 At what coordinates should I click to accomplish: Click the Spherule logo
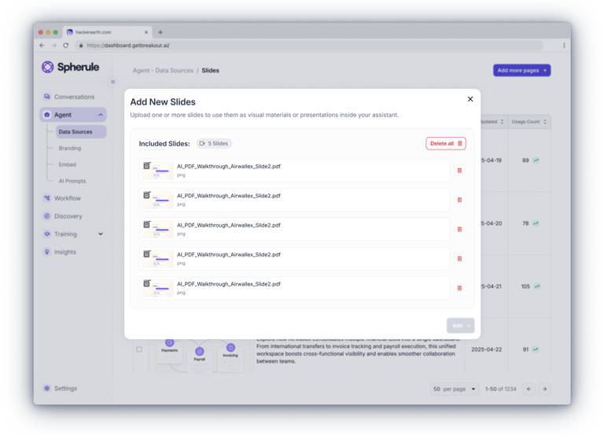tap(71, 67)
